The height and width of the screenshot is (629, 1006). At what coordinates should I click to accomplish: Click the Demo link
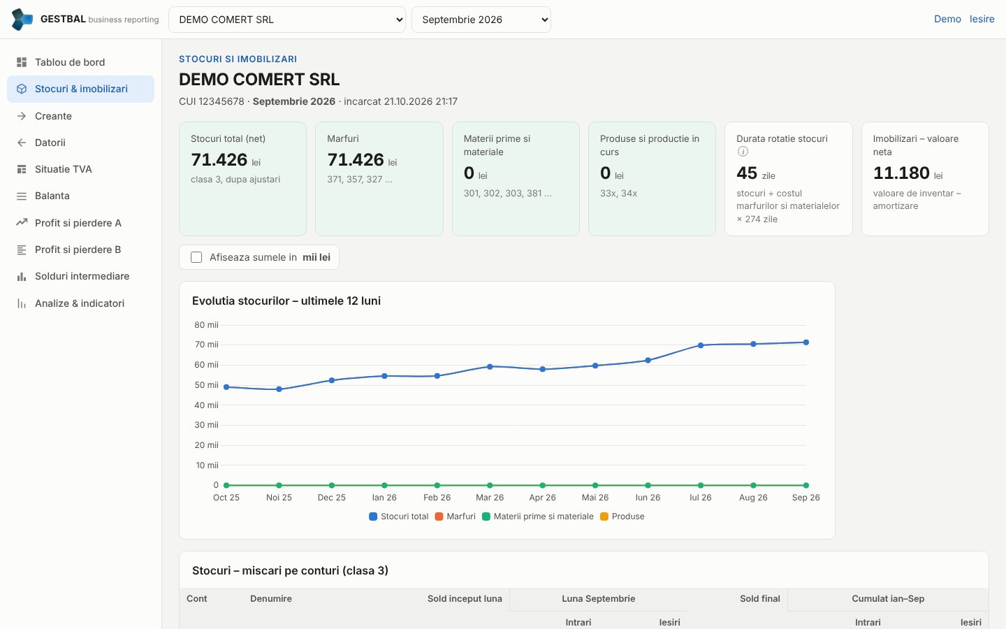947,20
